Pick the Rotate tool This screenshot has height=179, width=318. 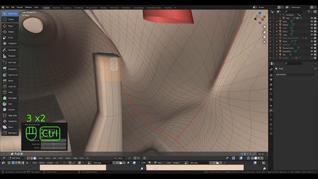(x=10, y=32)
